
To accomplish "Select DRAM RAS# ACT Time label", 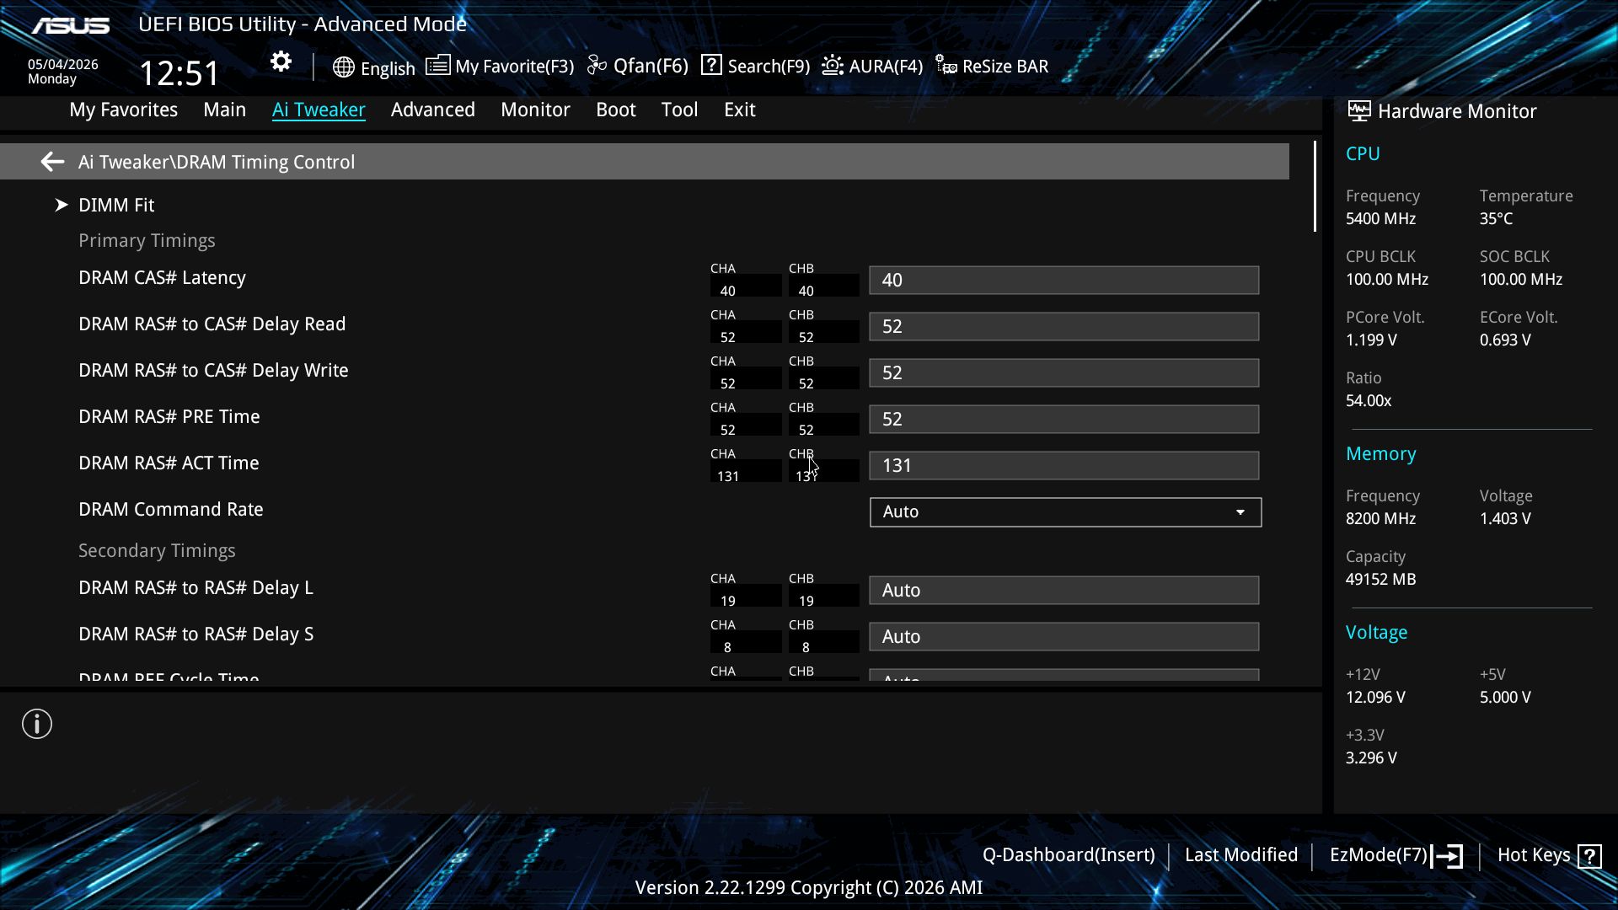I will [x=169, y=463].
